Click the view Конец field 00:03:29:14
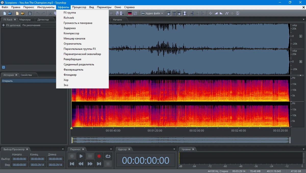 point(38,165)
